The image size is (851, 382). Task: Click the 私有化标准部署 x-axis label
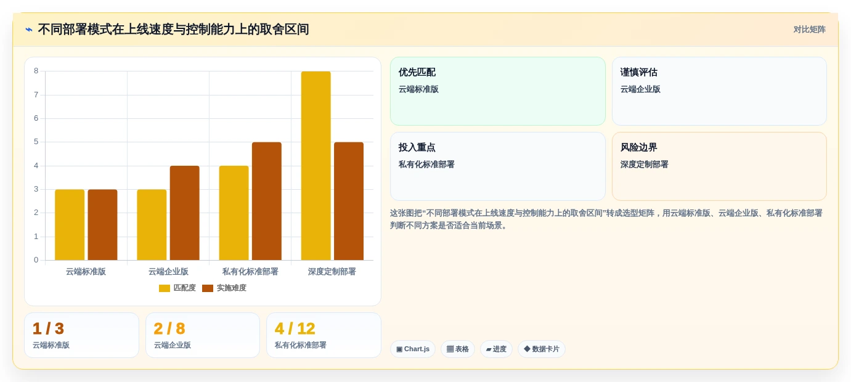[250, 272]
